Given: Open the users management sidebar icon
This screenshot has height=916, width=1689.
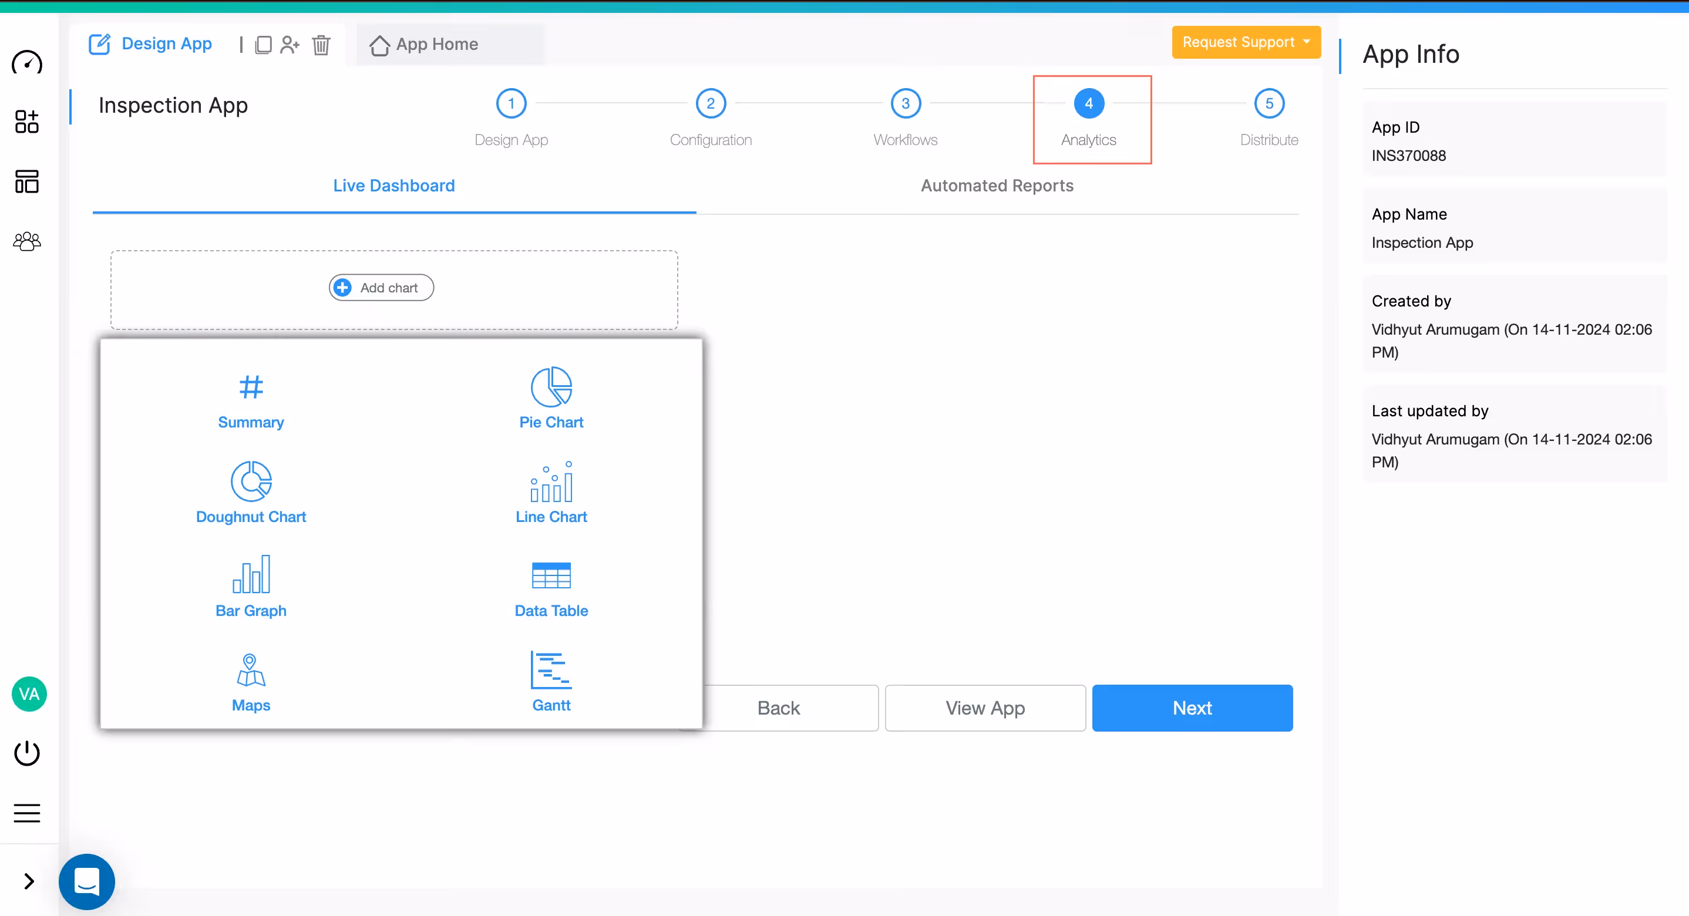Looking at the screenshot, I should (27, 241).
